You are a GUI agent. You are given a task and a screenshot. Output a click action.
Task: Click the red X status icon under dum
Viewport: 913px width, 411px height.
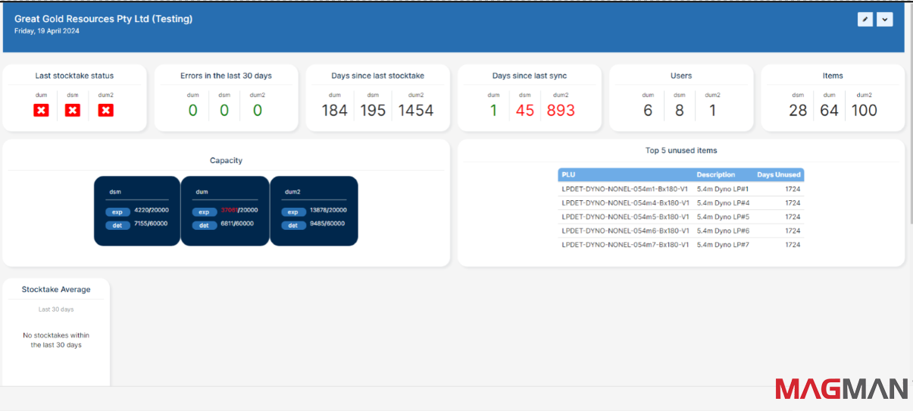(x=41, y=111)
